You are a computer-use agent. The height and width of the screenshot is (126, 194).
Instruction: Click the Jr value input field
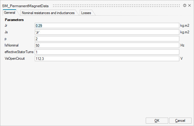pyautogui.click(x=107, y=26)
